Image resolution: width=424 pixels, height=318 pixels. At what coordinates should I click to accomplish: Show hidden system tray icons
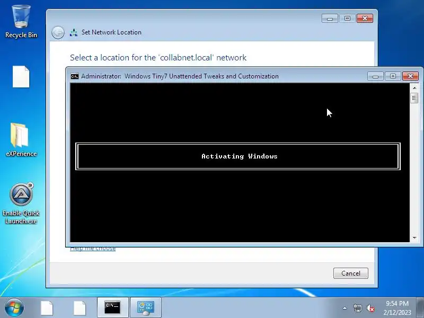pos(345,308)
